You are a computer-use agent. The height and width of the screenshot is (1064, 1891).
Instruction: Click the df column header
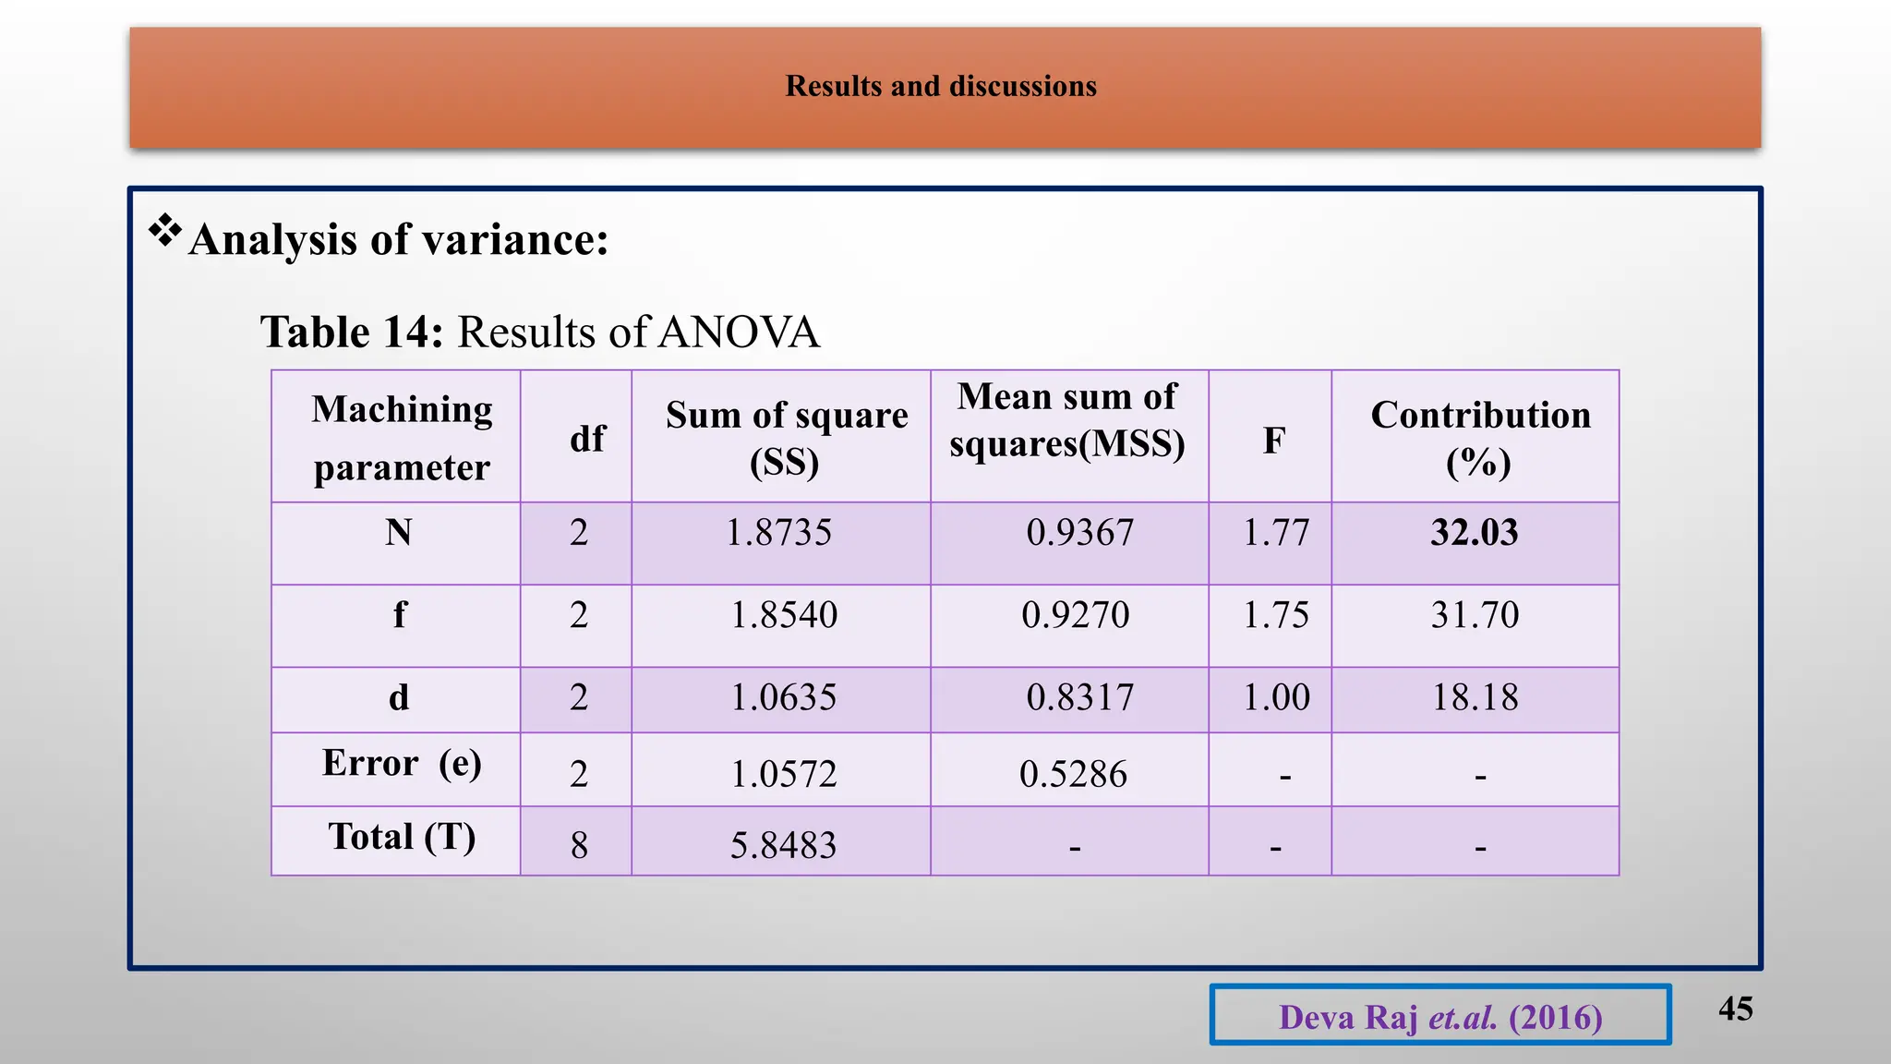[x=586, y=439]
